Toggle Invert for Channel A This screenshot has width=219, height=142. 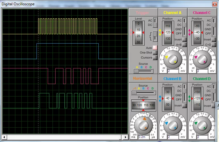[x=184, y=40]
